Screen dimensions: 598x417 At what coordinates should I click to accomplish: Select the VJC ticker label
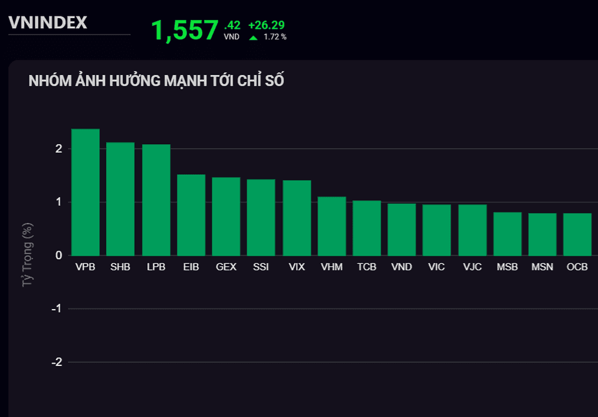[x=472, y=267]
